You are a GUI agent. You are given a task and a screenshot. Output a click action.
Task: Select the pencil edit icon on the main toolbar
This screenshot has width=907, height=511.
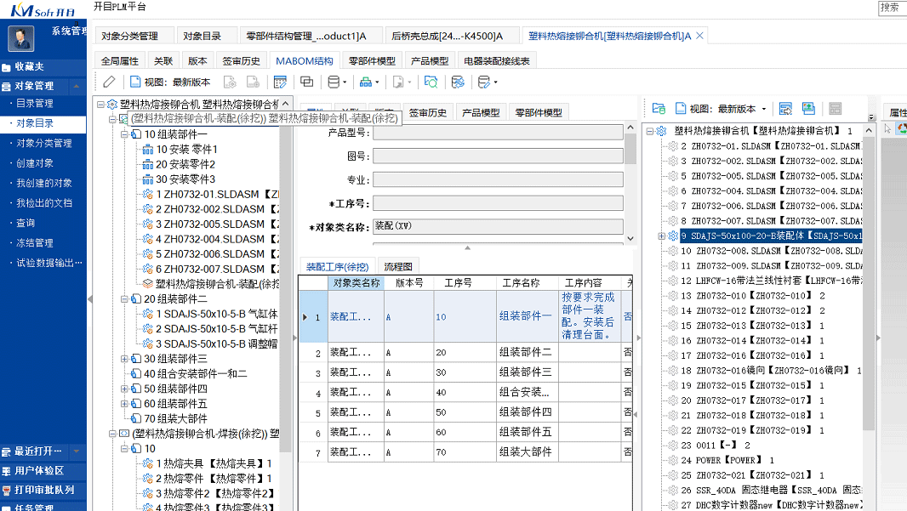point(109,81)
